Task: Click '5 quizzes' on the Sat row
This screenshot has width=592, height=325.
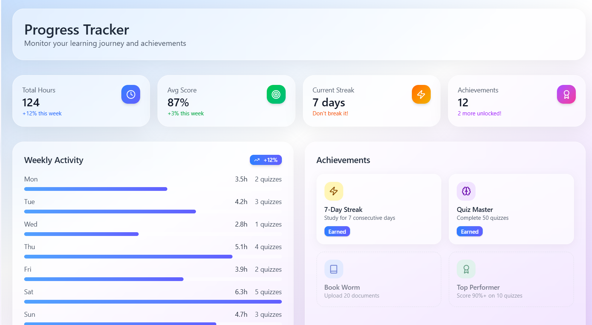Action: pyautogui.click(x=268, y=292)
